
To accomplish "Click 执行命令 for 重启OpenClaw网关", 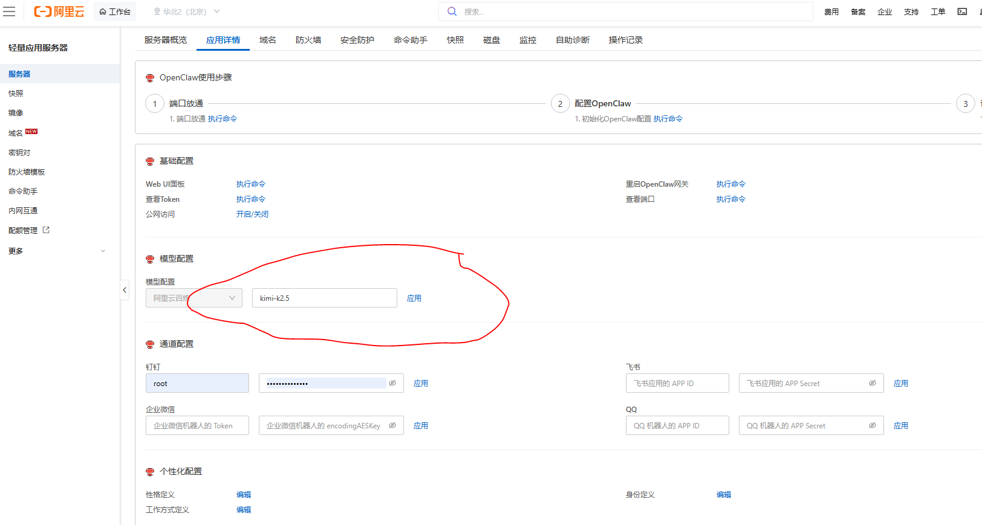I will coord(731,184).
